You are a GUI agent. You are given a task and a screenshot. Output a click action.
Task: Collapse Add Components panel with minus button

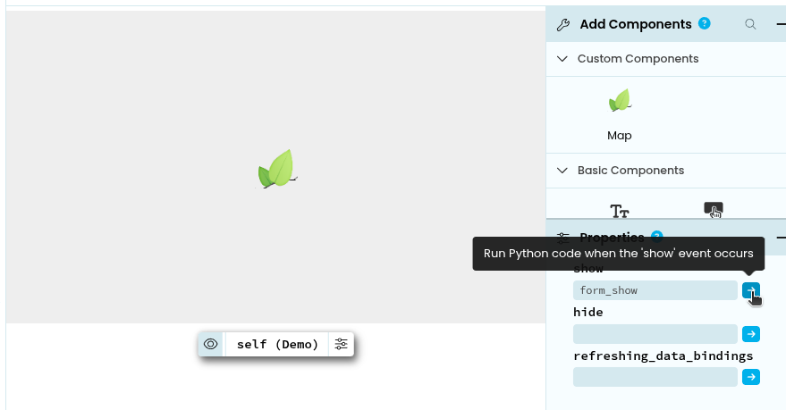(x=781, y=25)
